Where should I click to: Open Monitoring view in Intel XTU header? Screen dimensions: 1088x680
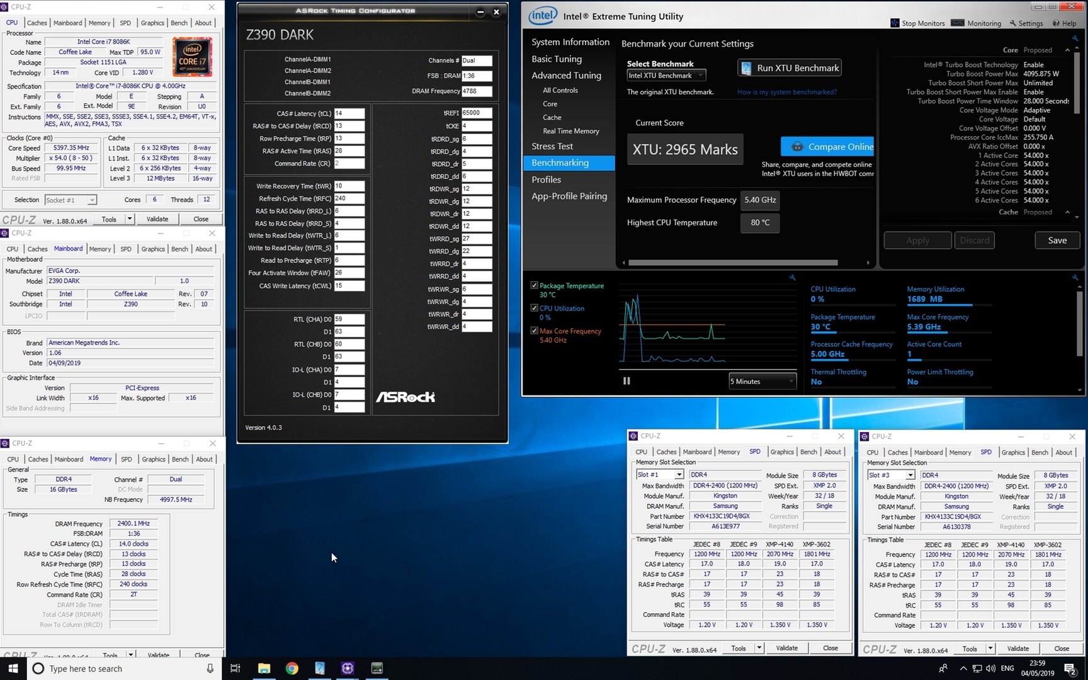[976, 23]
